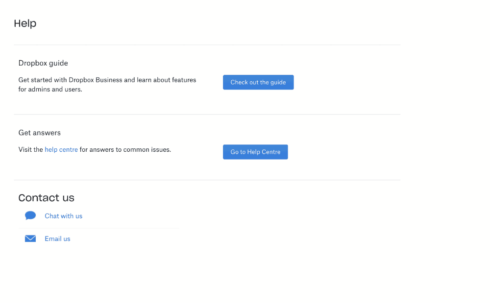
Task: Follow the "Chat with us" link
Action: pos(63,215)
